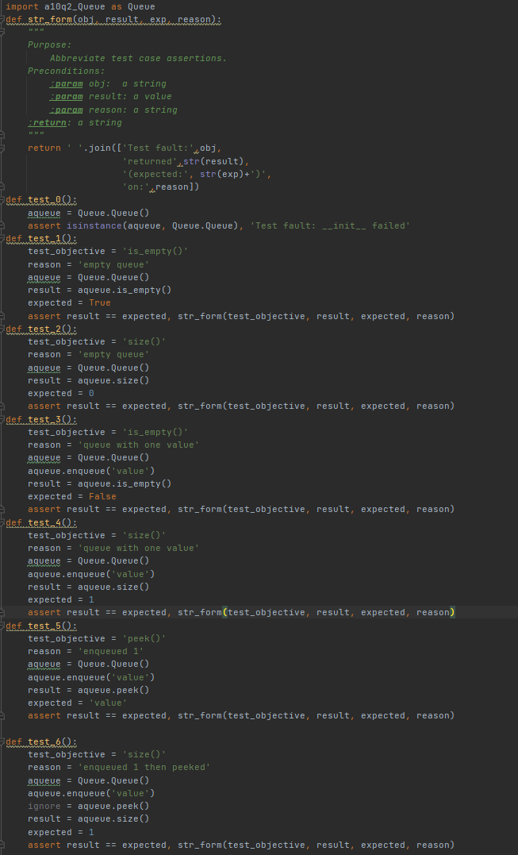Click "test_objective = 'size()'" in test_2
518x855 pixels.
pyautogui.click(x=97, y=342)
